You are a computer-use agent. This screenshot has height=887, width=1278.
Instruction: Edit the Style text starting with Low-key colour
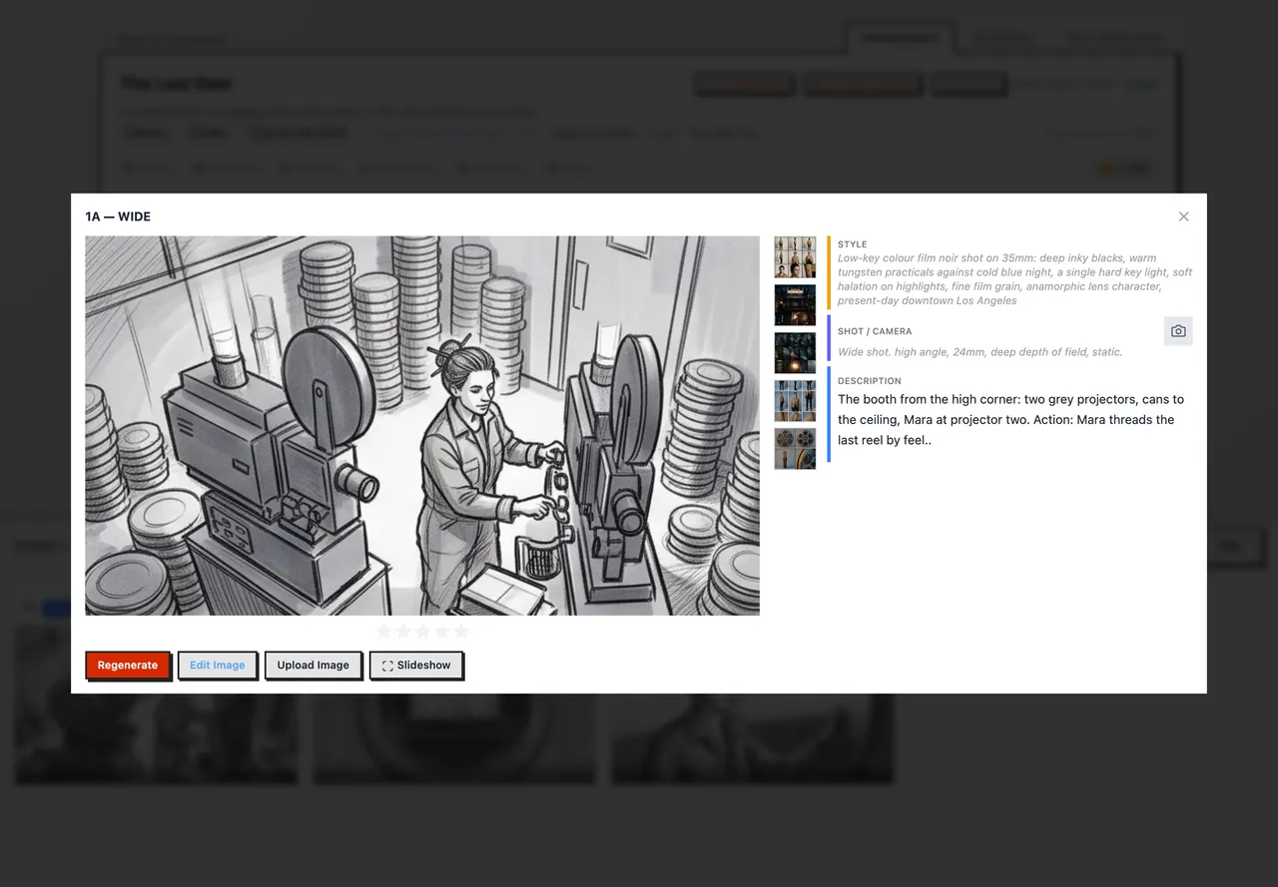[x=1015, y=279]
